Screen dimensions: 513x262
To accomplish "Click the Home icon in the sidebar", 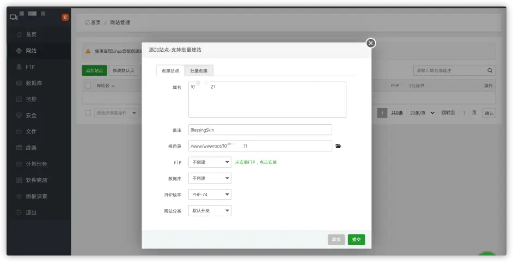I will (x=19, y=34).
